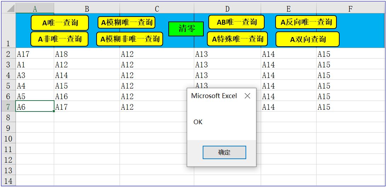Select cell A3 containing A1
387x187 pixels.
tap(35, 64)
